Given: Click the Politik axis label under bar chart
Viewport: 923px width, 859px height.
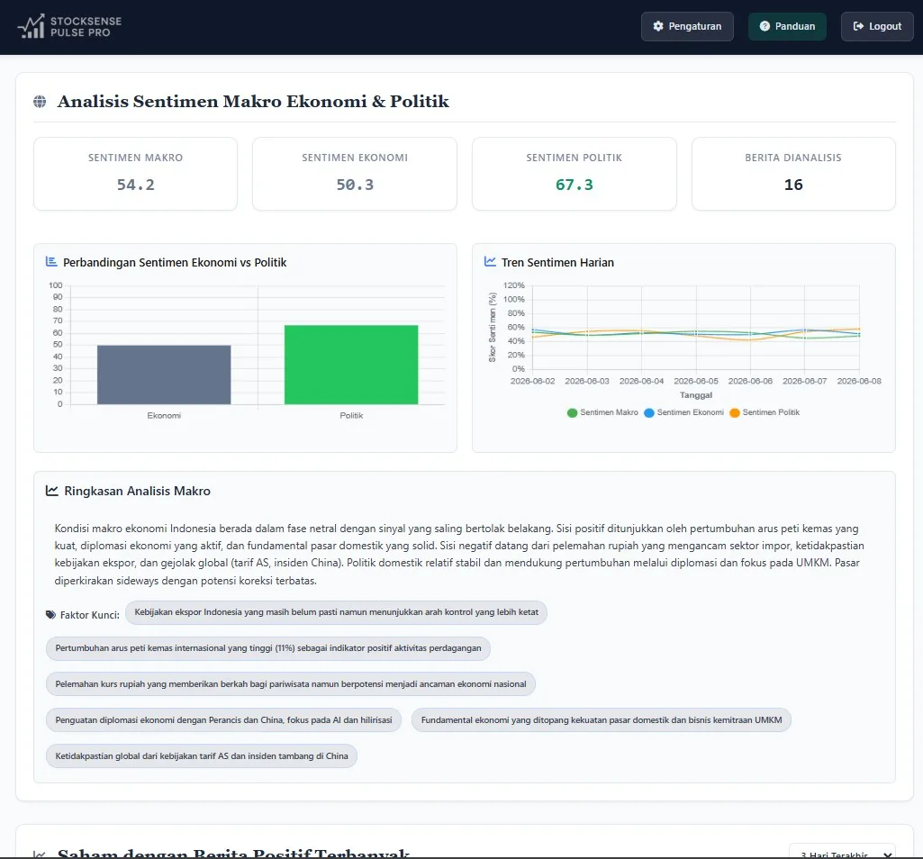Looking at the screenshot, I should (x=351, y=416).
